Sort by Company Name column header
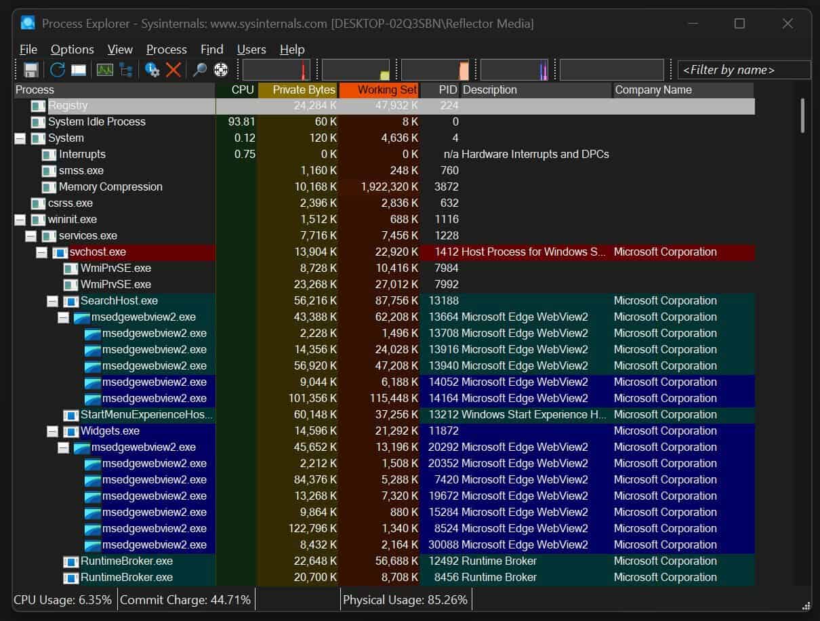This screenshot has width=820, height=621. tap(683, 90)
